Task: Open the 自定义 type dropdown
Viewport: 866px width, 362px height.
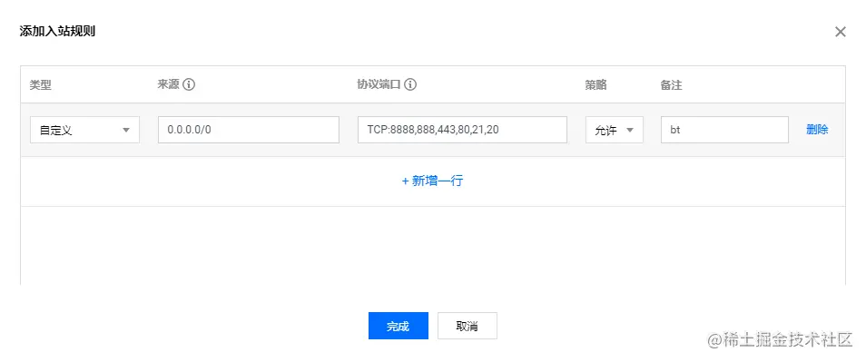Action: (x=84, y=130)
